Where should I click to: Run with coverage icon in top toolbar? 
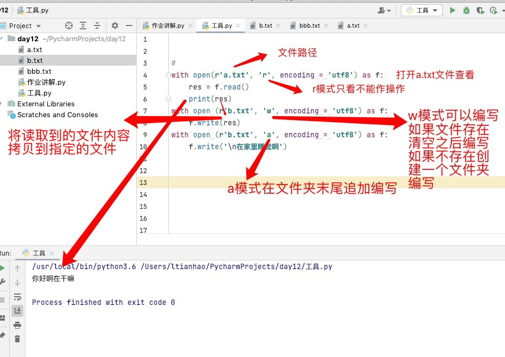pyautogui.click(x=480, y=10)
